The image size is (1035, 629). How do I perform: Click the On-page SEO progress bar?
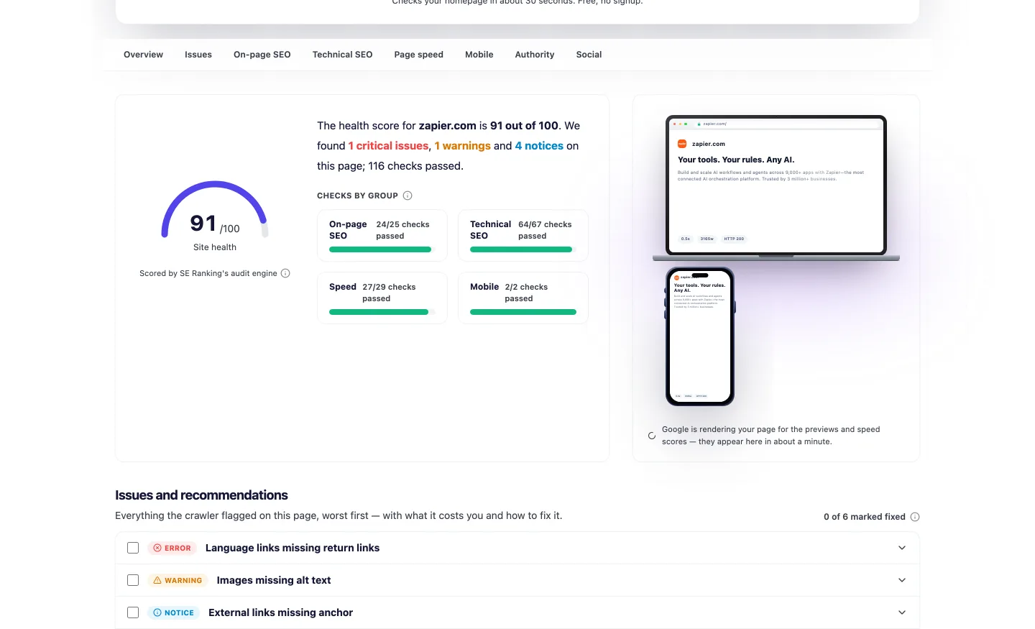[382, 249]
